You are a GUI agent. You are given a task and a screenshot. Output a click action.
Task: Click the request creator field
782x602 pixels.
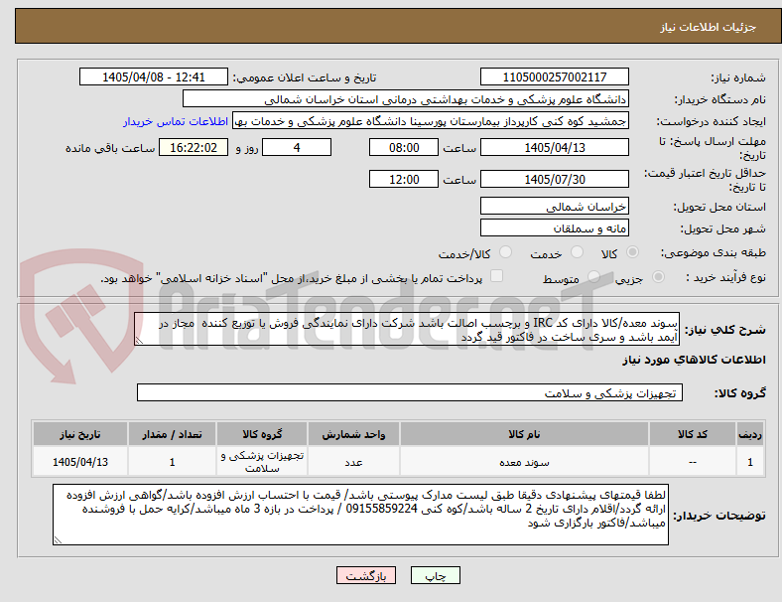click(431, 121)
